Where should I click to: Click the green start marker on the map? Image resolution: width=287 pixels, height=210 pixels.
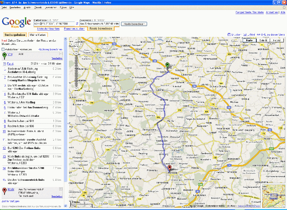coord(167,65)
